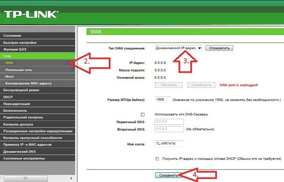284x182 pixels.
Task: Toggle the Unicast DHCP checkbox
Action: [157, 159]
